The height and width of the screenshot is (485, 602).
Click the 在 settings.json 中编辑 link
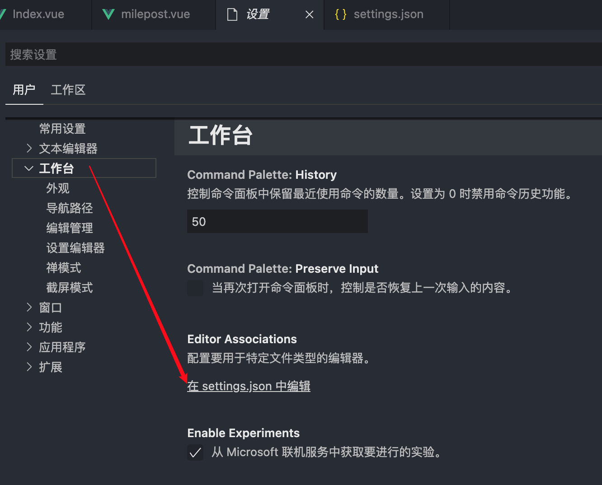point(249,386)
